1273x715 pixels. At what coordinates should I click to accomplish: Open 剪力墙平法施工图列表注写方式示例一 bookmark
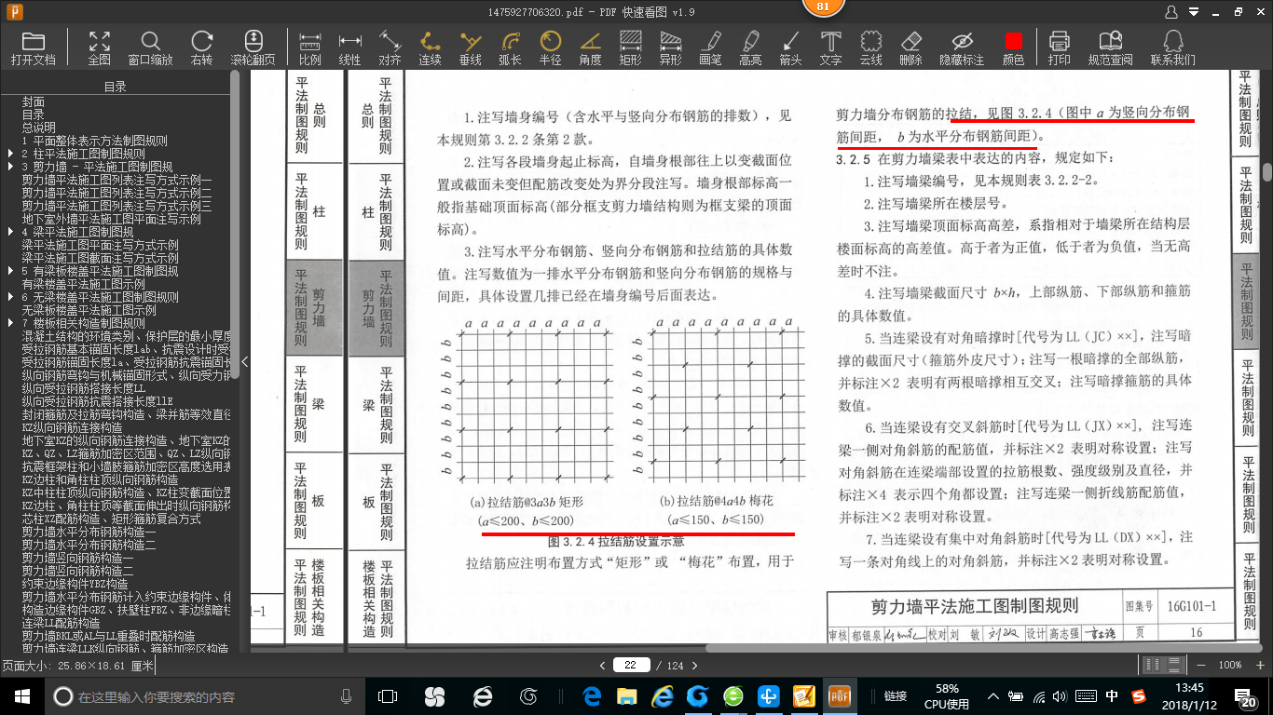(x=116, y=180)
